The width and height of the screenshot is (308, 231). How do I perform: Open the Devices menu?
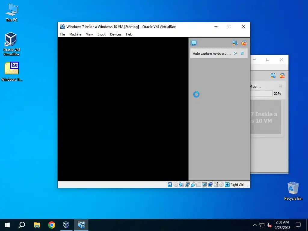(x=115, y=34)
